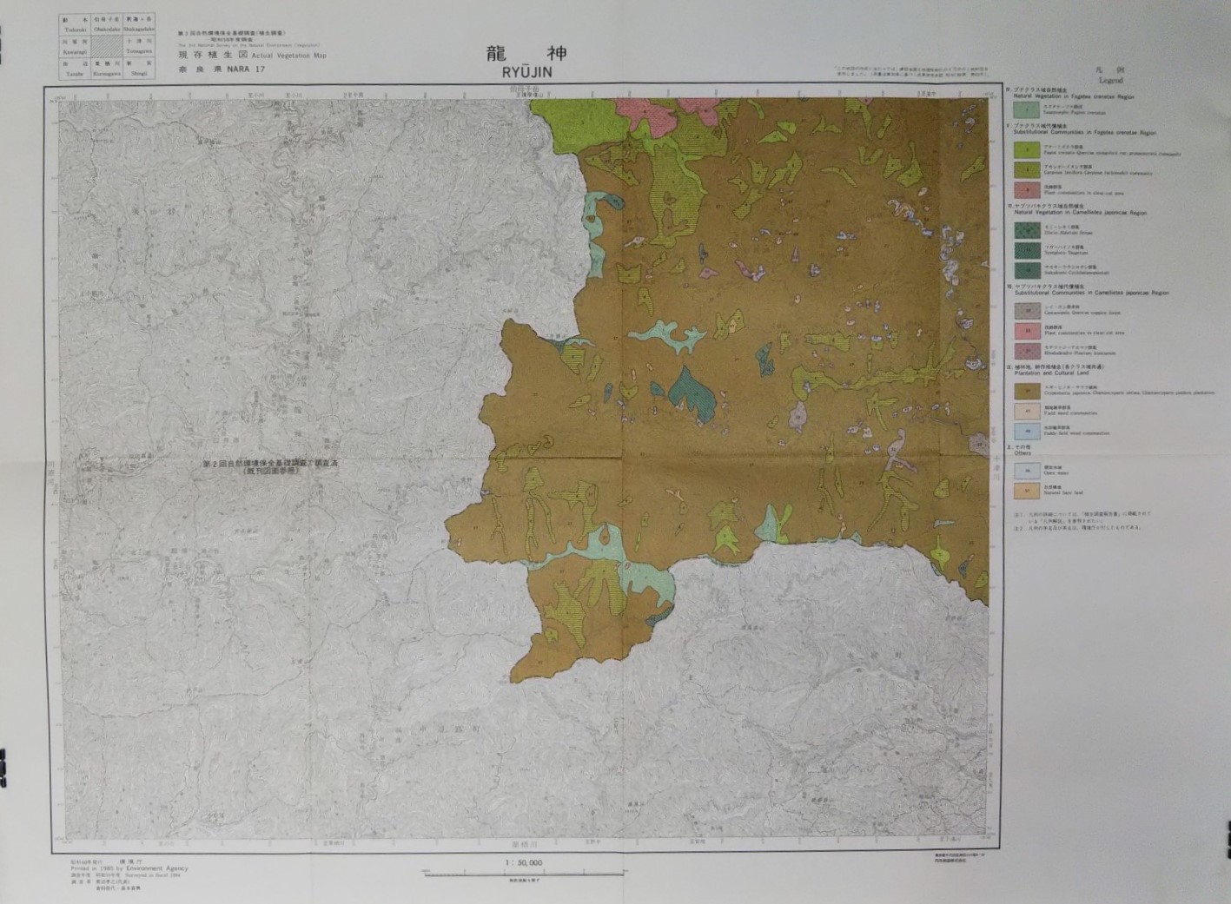The image size is (1231, 904).
Task: Click the 'Tanabe' cell in the index grid
Action: tap(76, 69)
